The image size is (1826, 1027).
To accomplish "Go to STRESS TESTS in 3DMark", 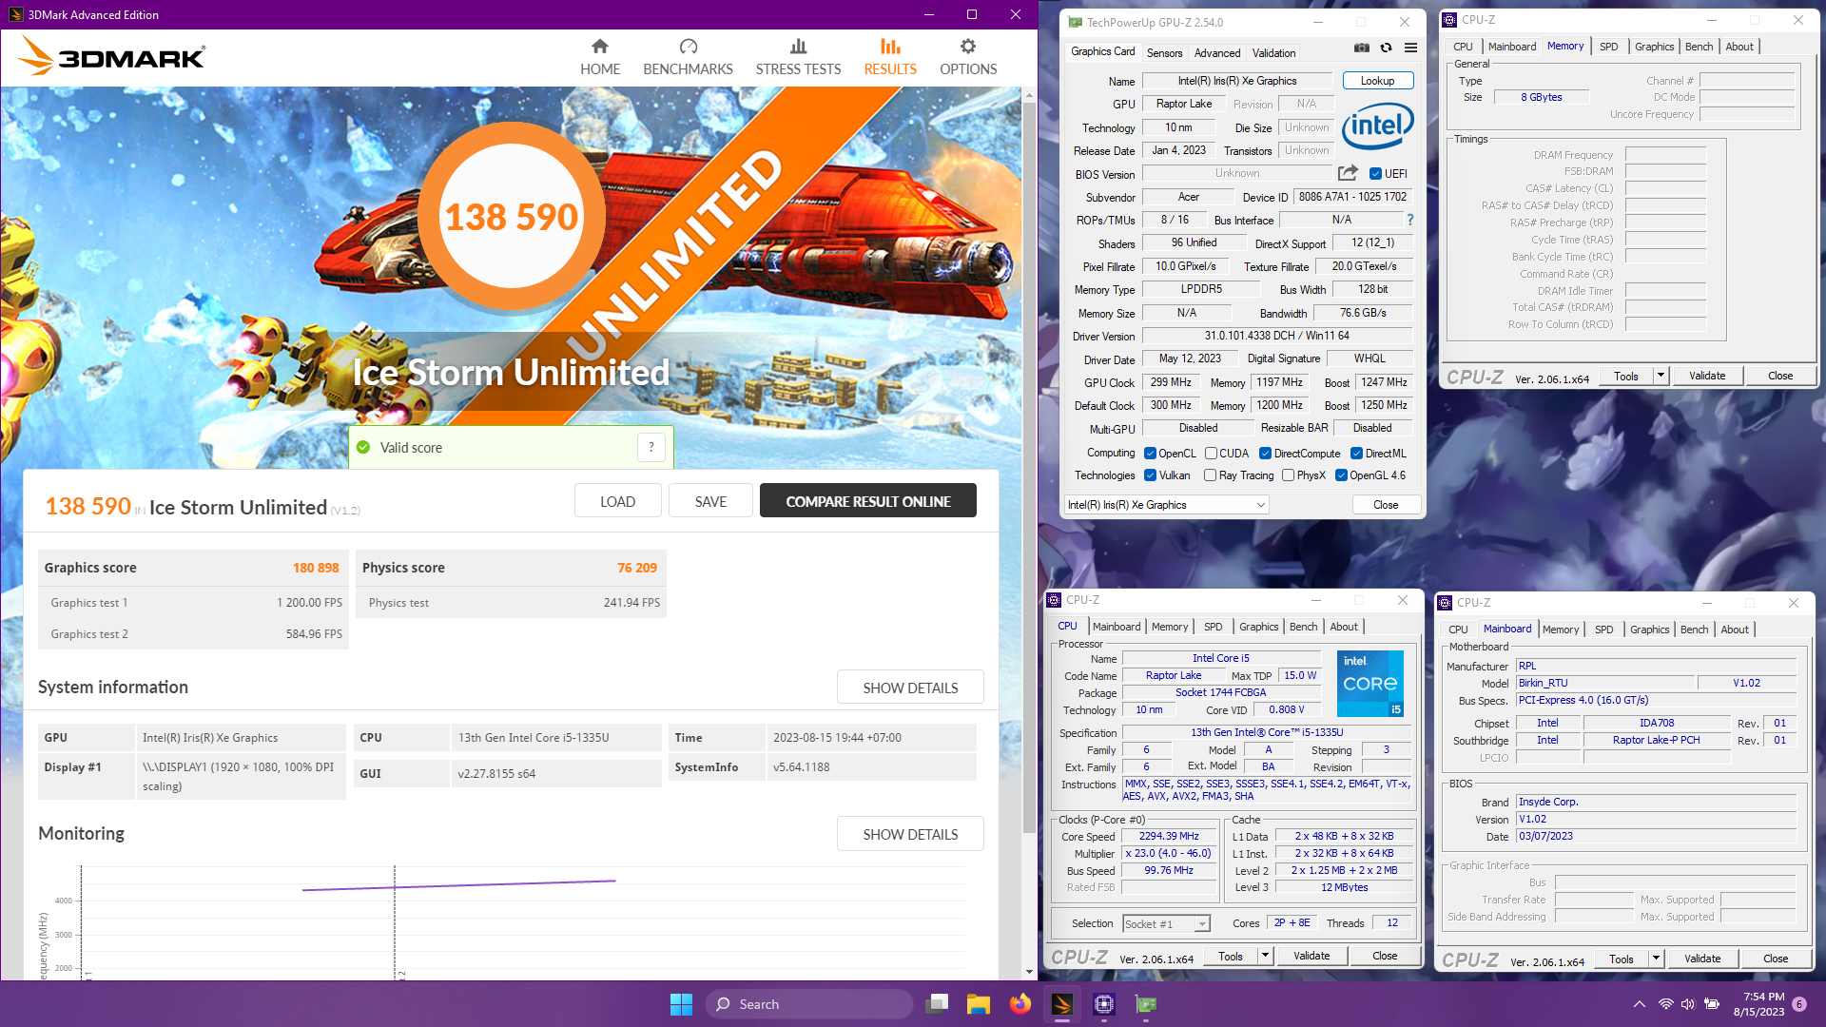I will click(798, 57).
